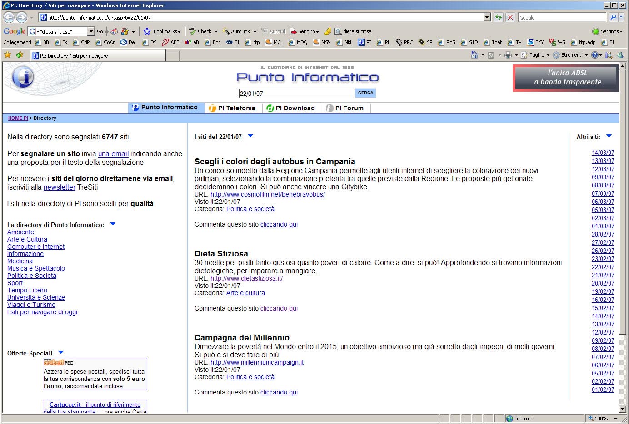Open a new blank browser tab
The height and width of the screenshot is (424, 629).
coord(173,56)
